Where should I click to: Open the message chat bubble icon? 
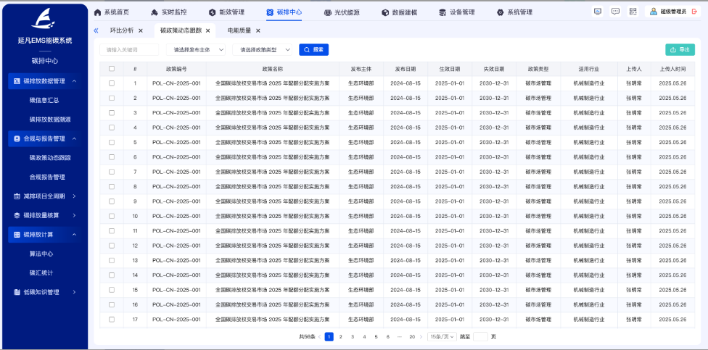tap(615, 12)
